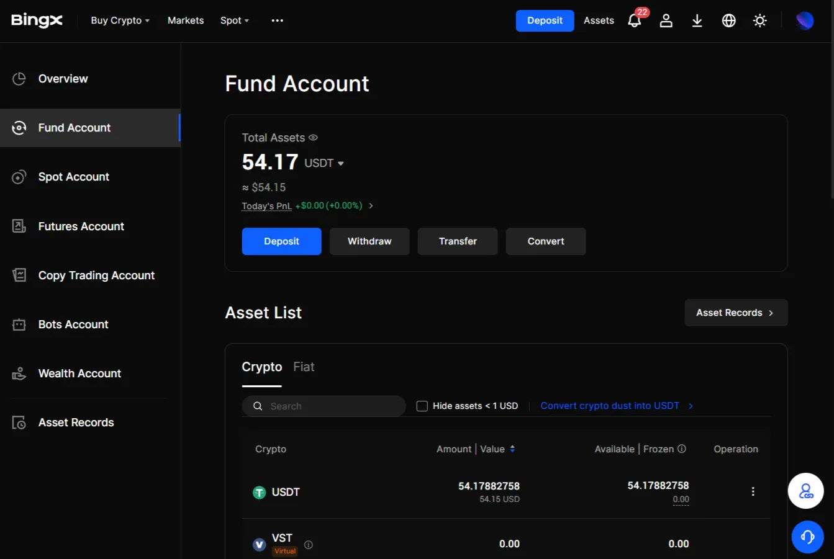Enable the Hide assets < 1 USD checkbox

422,406
